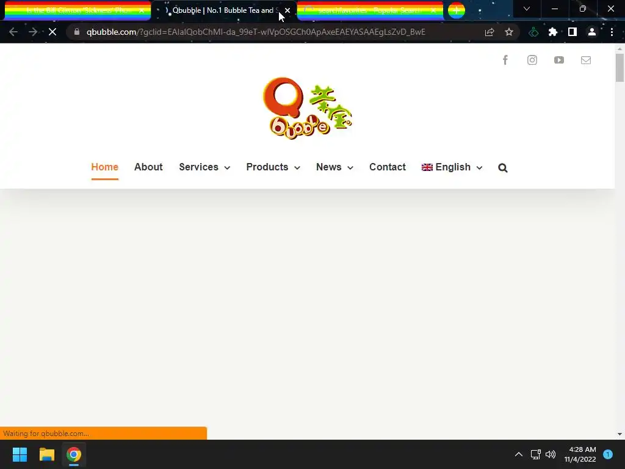Click the scrollbar down arrow
The image size is (625, 469).
(x=620, y=434)
